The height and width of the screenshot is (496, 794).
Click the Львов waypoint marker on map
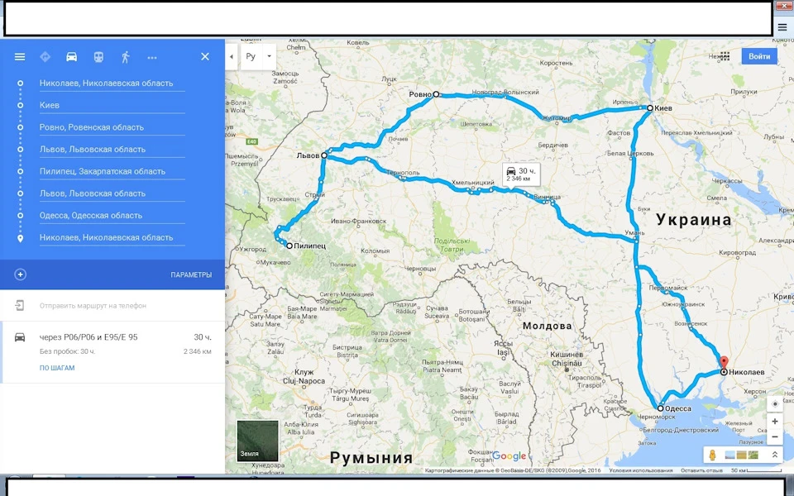tap(324, 156)
